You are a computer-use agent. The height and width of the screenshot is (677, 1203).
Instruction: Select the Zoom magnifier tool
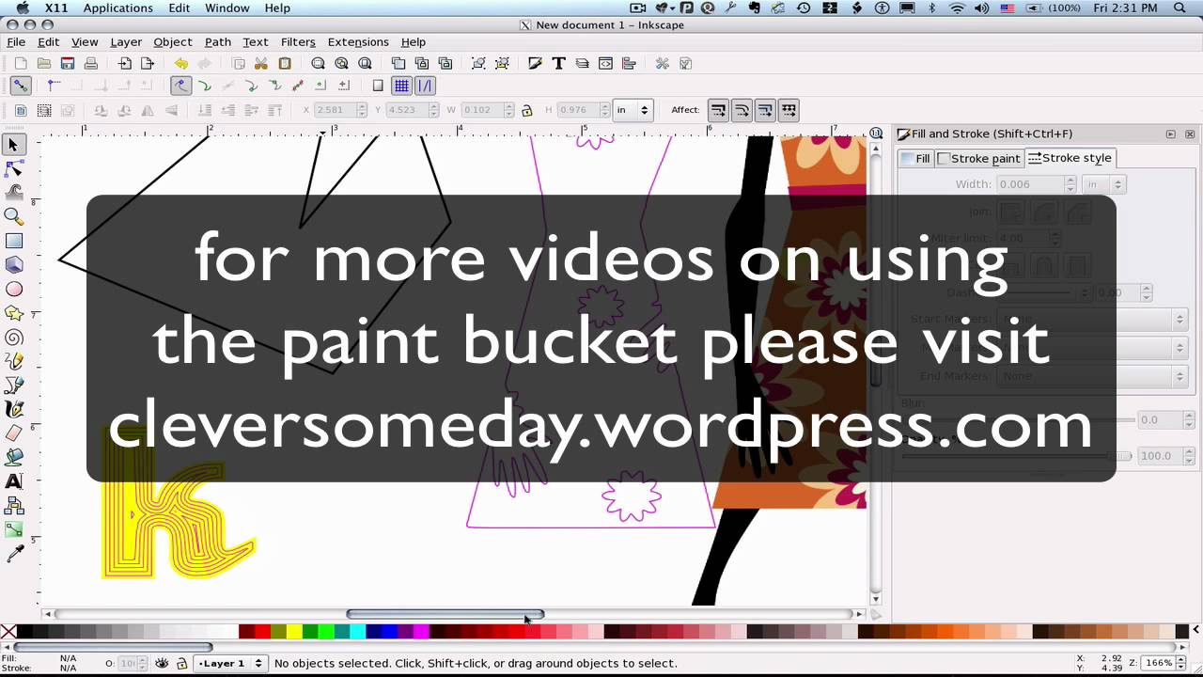tap(13, 217)
